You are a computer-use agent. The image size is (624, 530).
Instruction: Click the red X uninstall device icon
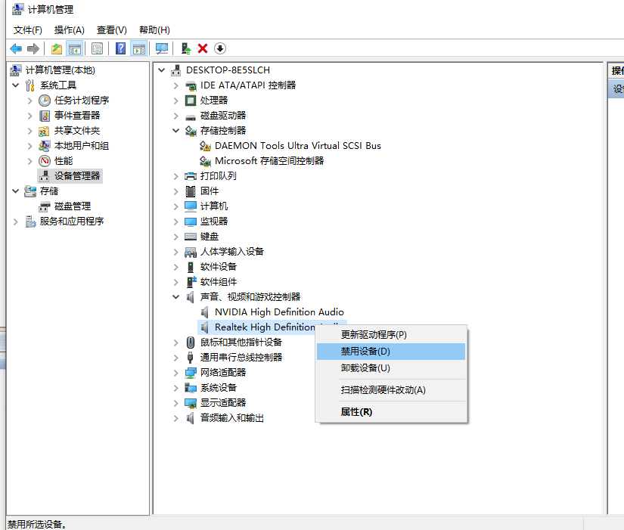(x=203, y=48)
